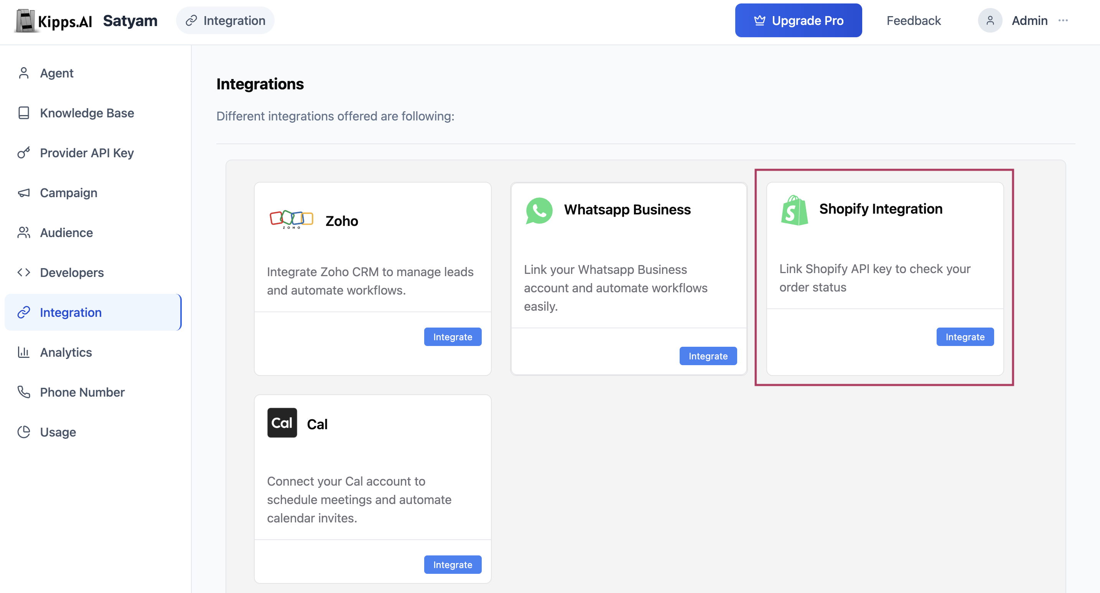Select the Integration sidebar item
The image size is (1100, 593).
point(93,312)
